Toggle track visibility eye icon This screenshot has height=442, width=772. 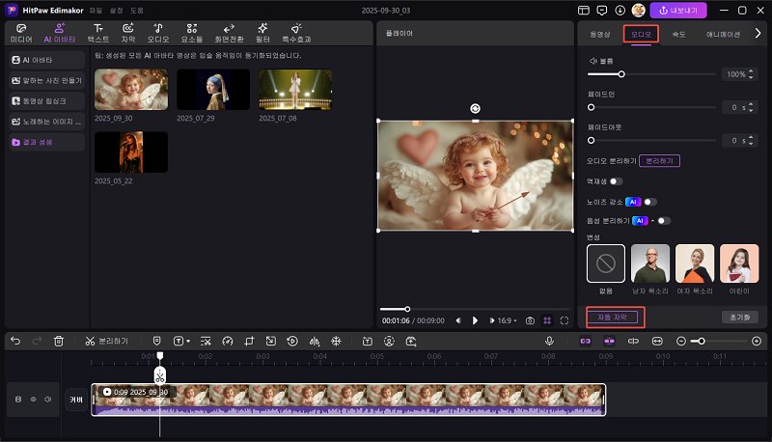click(x=34, y=400)
